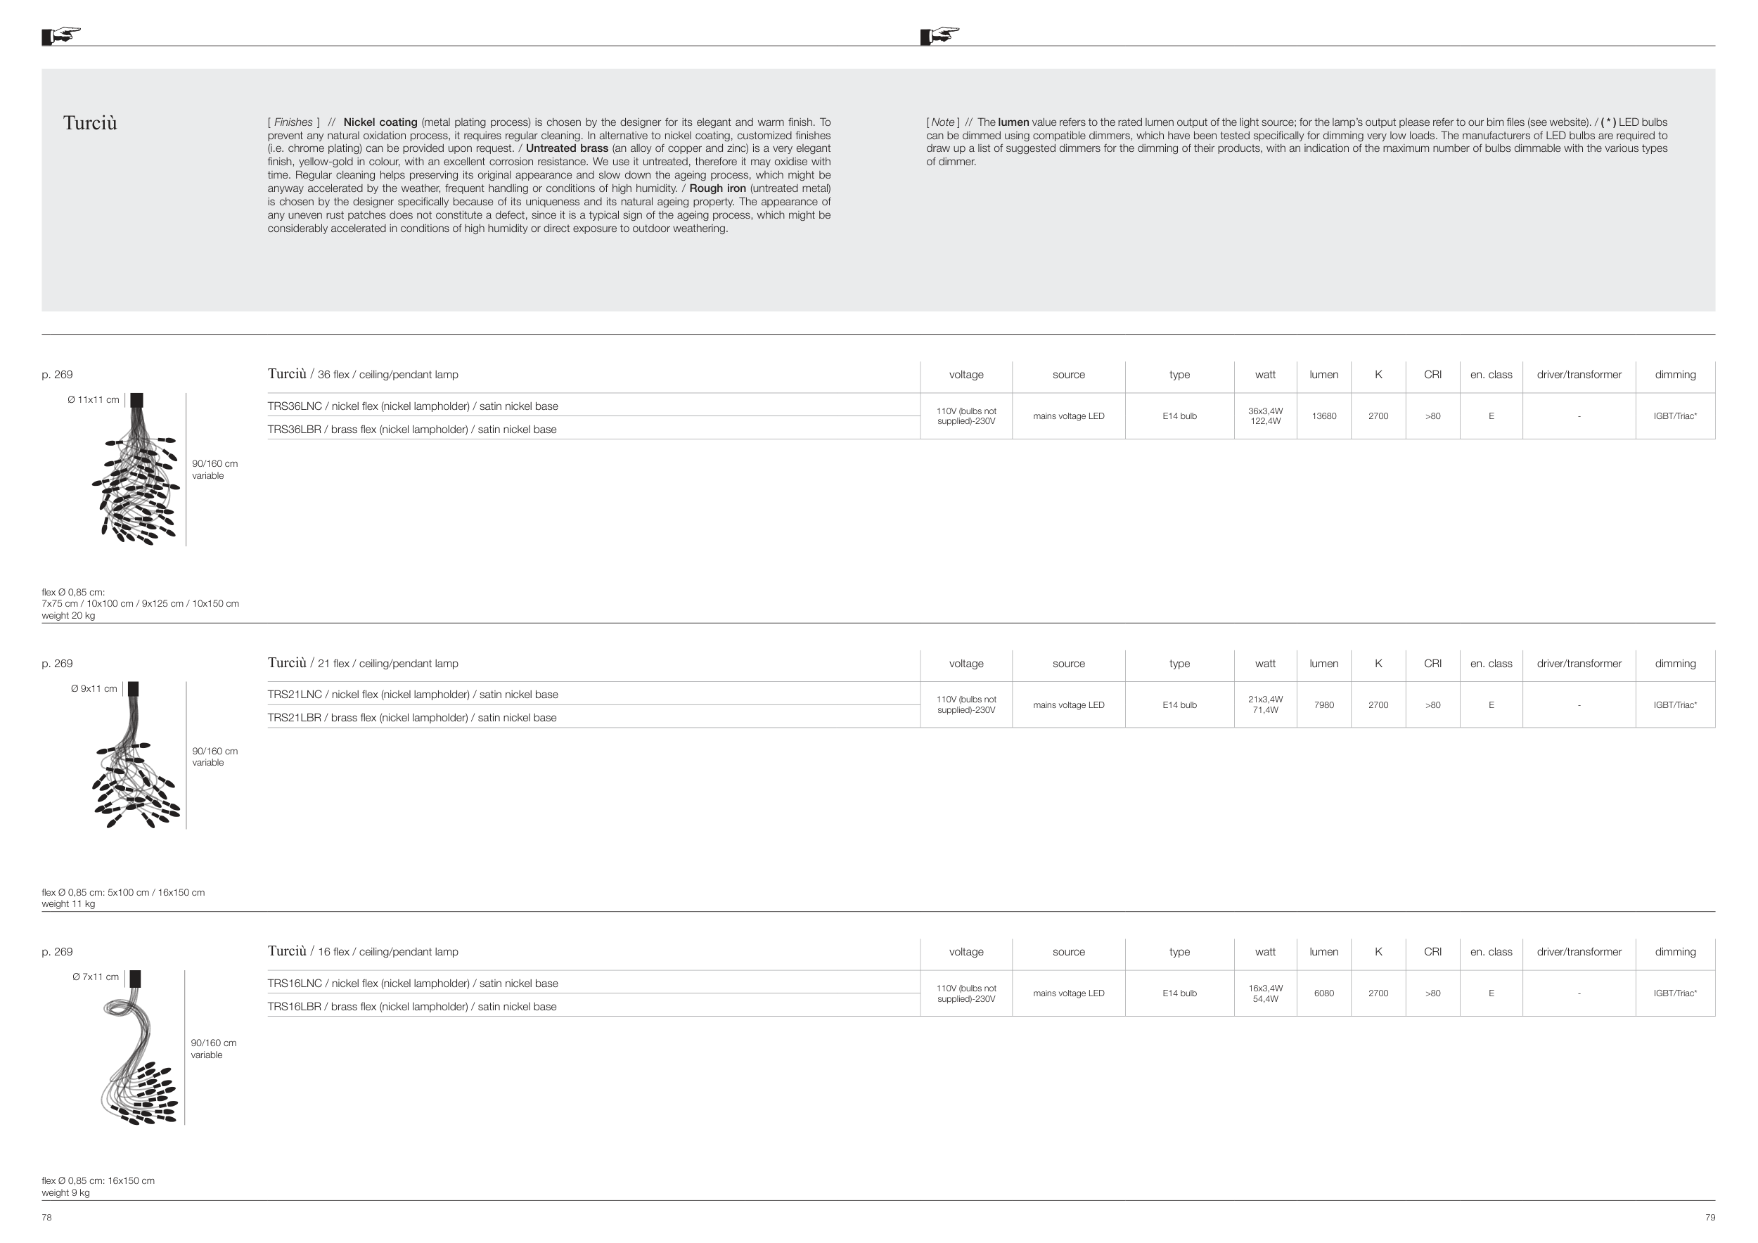Screen dimensions: 1758x1243
Task: Click the 13680 lumen value cell
Action: (x=1324, y=416)
